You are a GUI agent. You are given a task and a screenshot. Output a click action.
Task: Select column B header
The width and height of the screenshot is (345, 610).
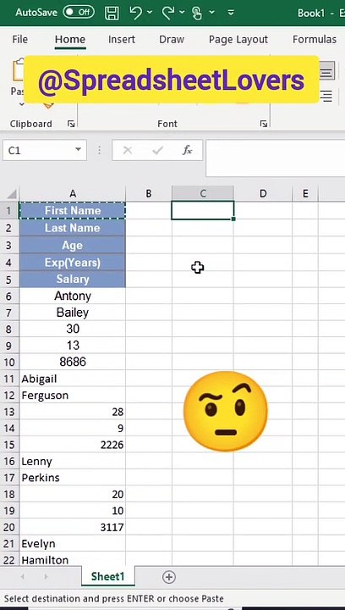(149, 193)
